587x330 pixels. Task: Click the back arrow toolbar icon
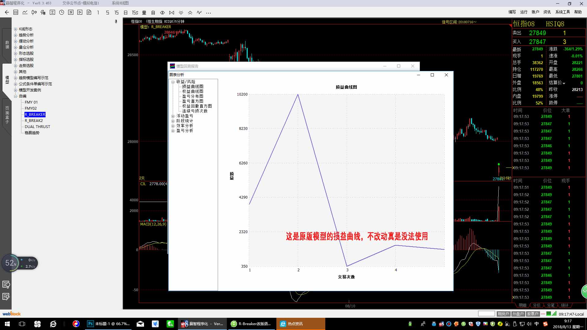pyautogui.click(x=7, y=13)
